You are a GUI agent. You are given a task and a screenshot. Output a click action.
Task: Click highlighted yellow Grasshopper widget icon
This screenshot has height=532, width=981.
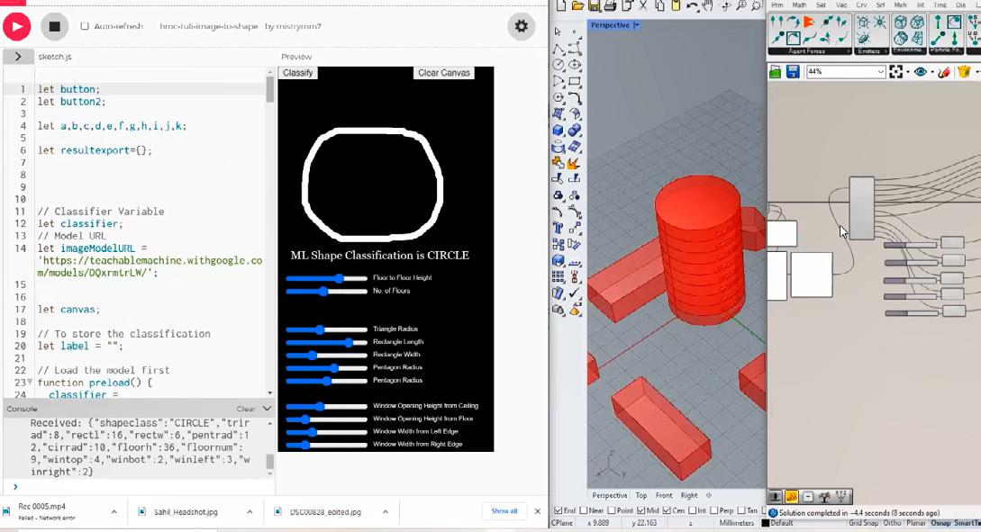point(791,497)
